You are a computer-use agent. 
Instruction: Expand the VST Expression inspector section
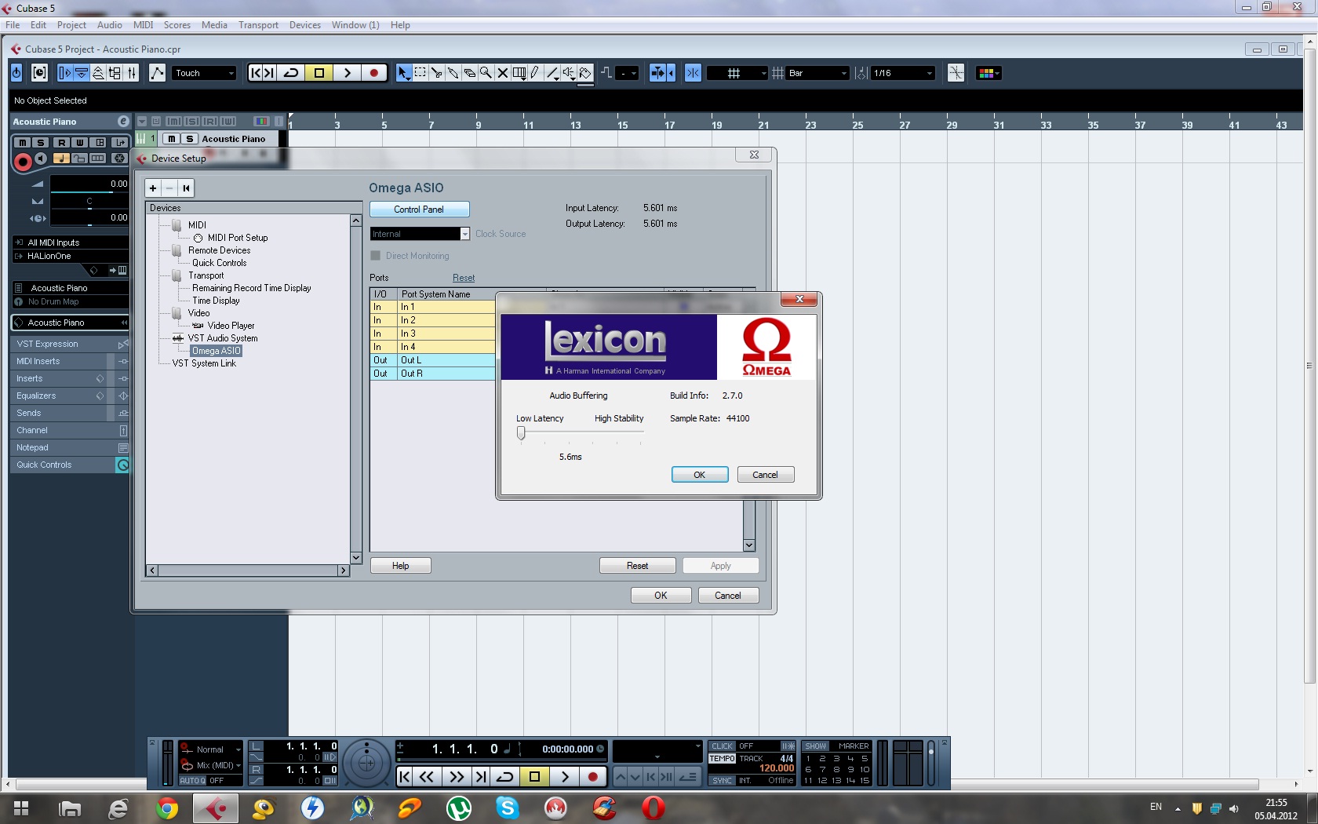(x=70, y=344)
